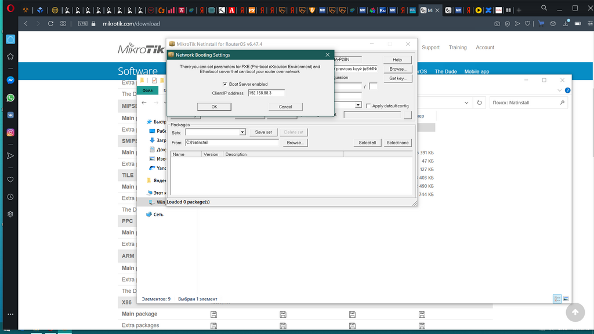Open The Dude software tab

445,71
